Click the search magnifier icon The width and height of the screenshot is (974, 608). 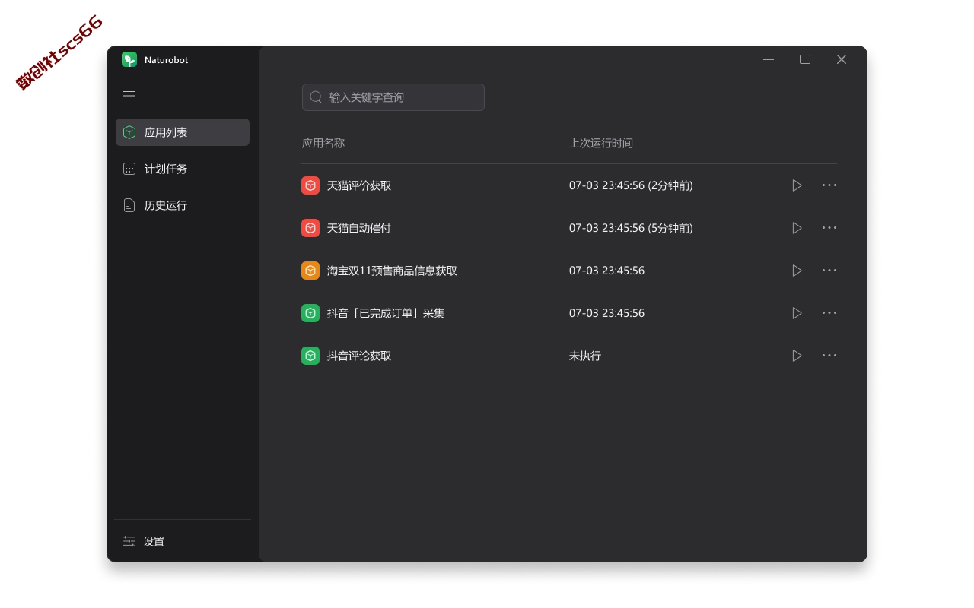(x=316, y=97)
